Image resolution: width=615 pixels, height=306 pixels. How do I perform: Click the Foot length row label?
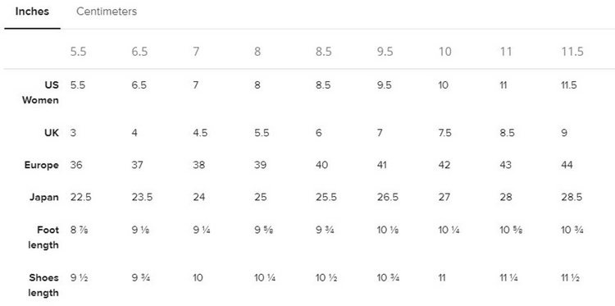click(43, 237)
